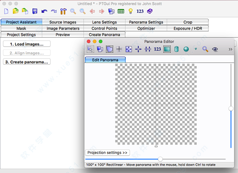Click the Load images button
Image resolution: width=238 pixels, height=173 pixels.
(x=27, y=44)
